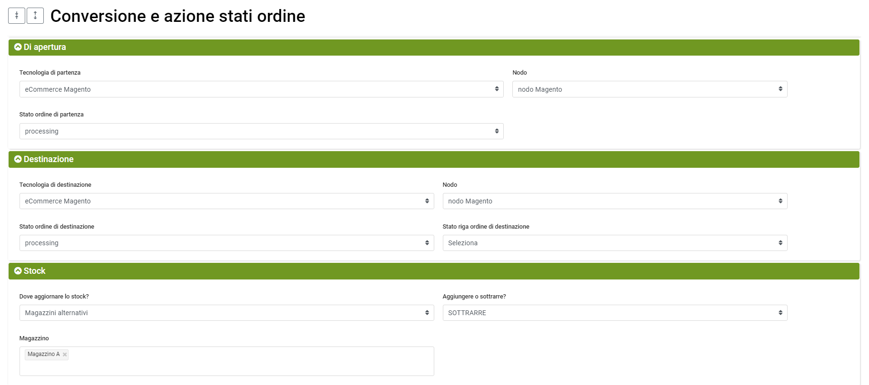Open the Dove aggiornare lo stock dropdown

click(x=226, y=313)
